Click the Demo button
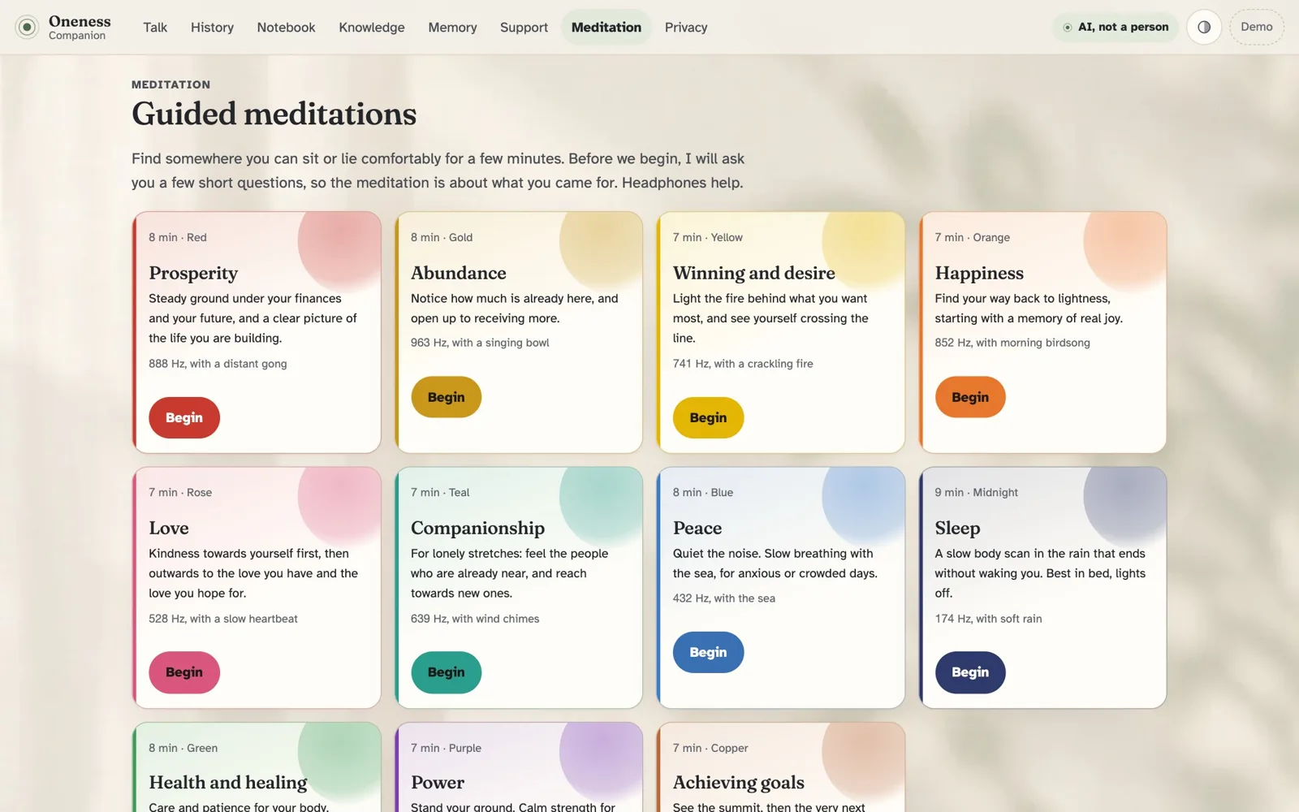 pos(1257,27)
